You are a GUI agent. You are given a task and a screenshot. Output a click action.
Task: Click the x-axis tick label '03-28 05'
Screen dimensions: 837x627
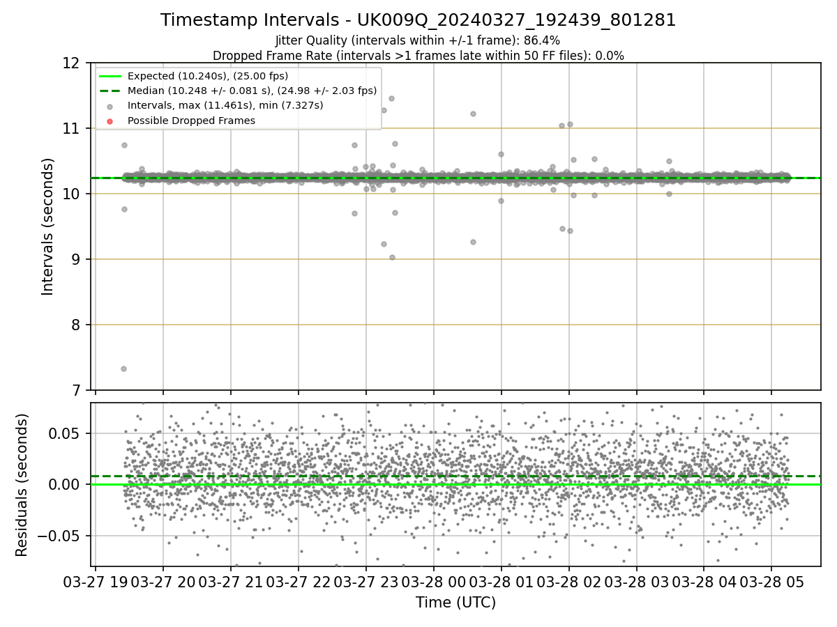771,581
